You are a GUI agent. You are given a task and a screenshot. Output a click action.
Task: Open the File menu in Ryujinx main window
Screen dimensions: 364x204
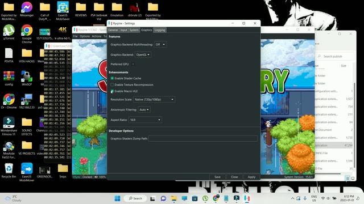point(75,36)
